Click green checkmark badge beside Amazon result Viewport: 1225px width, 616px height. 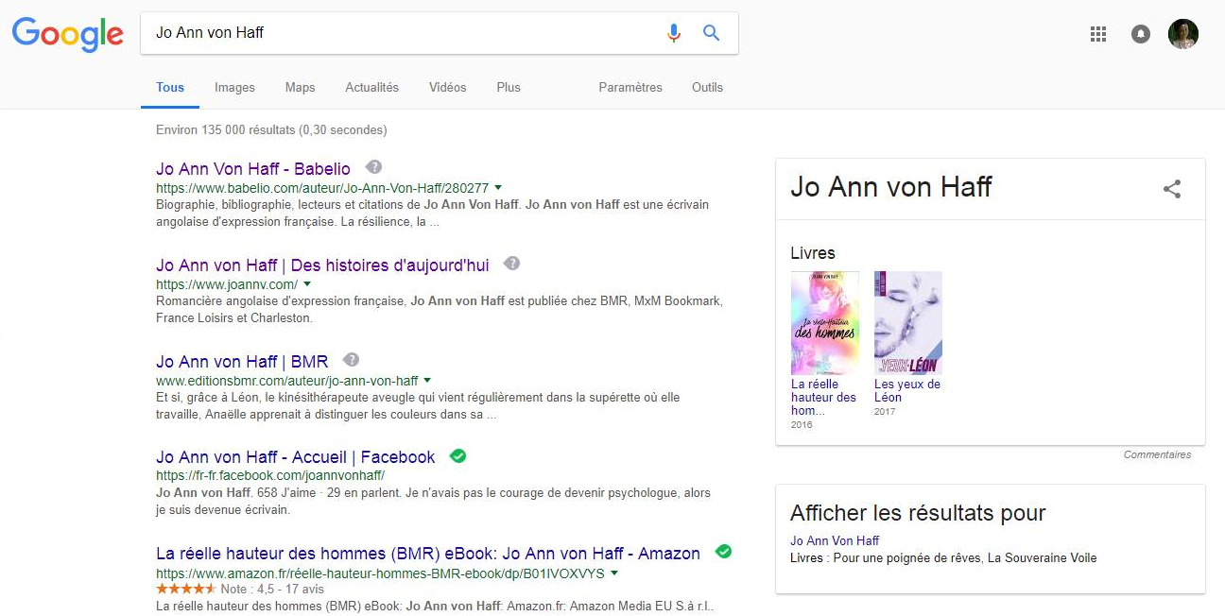[x=724, y=551]
